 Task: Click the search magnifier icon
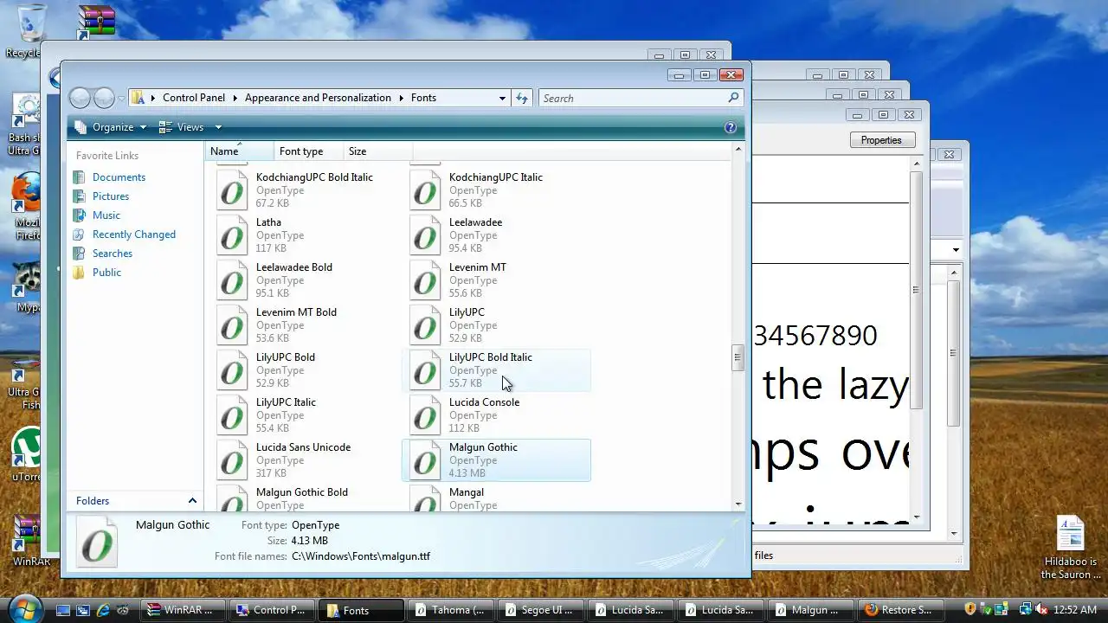tap(734, 98)
